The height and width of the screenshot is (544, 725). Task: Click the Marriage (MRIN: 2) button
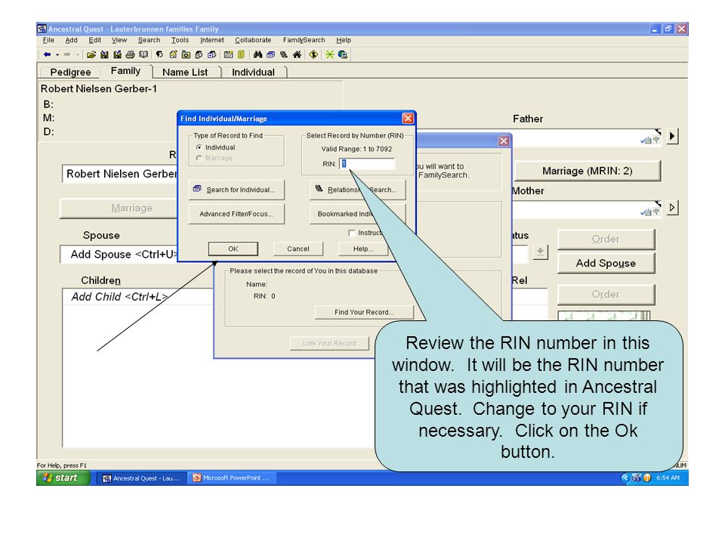click(x=588, y=172)
